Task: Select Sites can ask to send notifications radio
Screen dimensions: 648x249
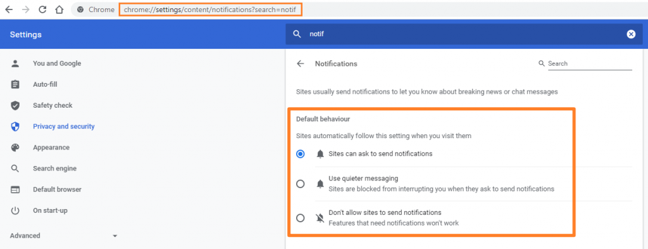Action: pos(301,154)
